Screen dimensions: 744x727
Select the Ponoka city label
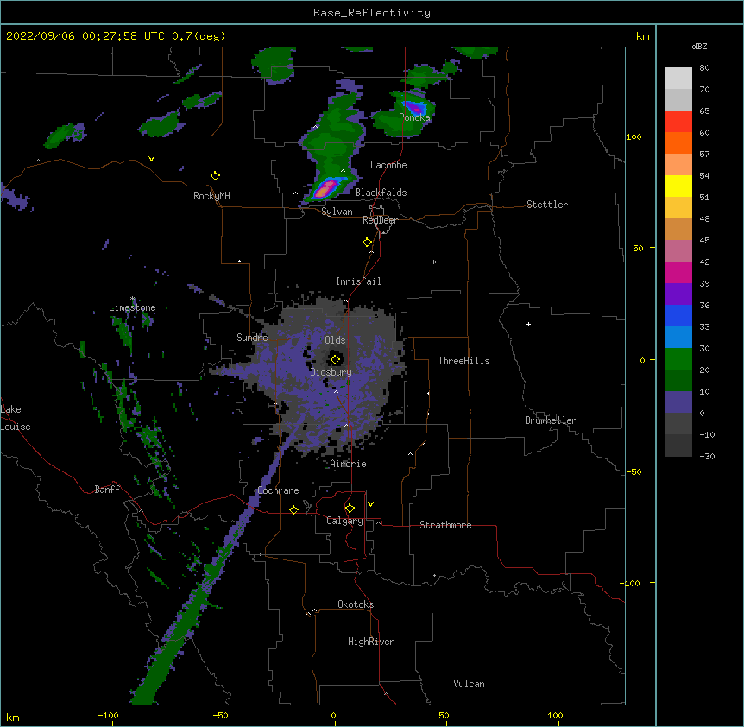[414, 117]
